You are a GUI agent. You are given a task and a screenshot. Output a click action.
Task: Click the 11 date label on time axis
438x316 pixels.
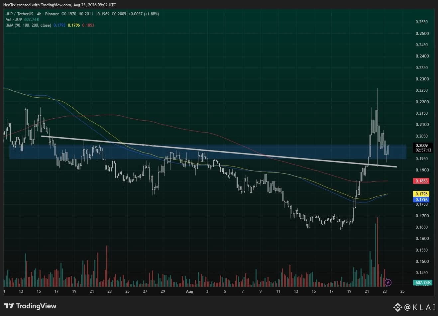tap(278, 291)
